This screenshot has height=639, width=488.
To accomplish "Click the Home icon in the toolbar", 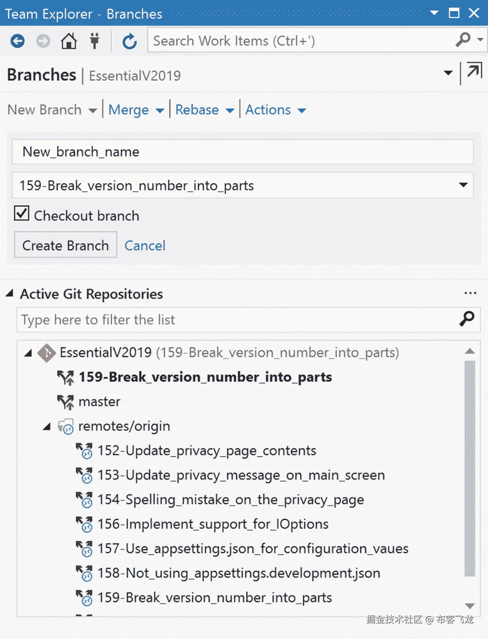I will (x=69, y=41).
